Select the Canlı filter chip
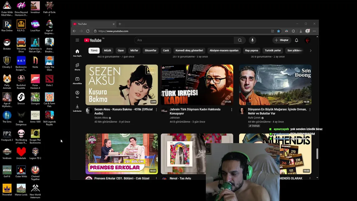 click(x=166, y=51)
